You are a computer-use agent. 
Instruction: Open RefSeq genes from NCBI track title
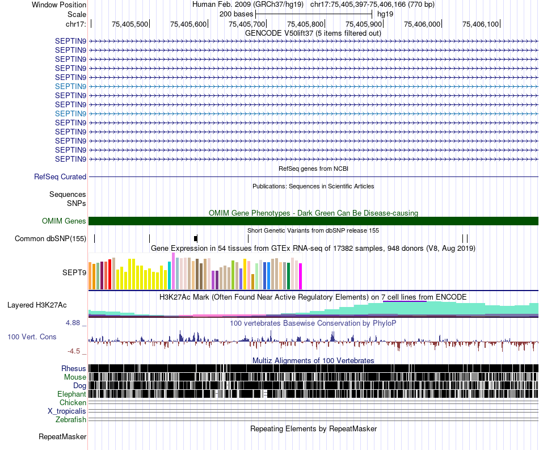click(x=314, y=169)
